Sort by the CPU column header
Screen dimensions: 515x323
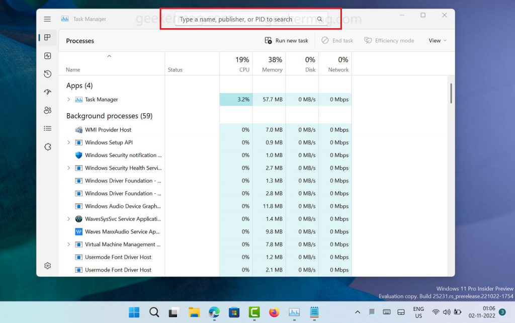236,64
